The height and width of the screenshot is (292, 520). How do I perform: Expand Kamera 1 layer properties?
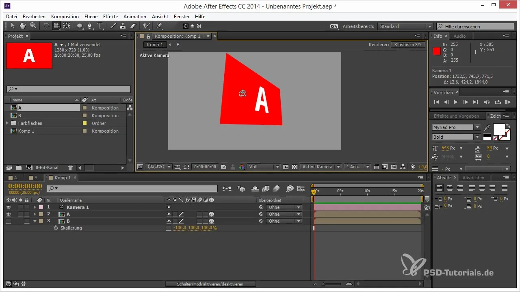[35, 207]
